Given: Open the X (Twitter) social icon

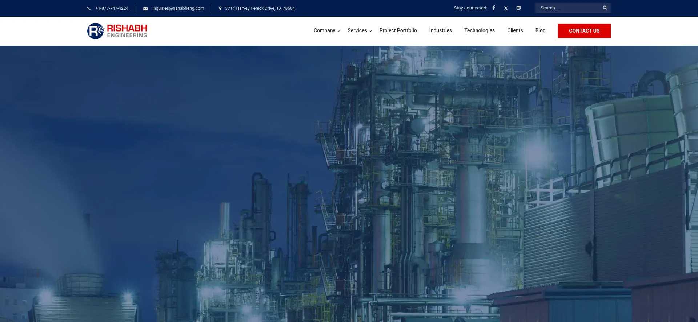Looking at the screenshot, I should 506,8.
